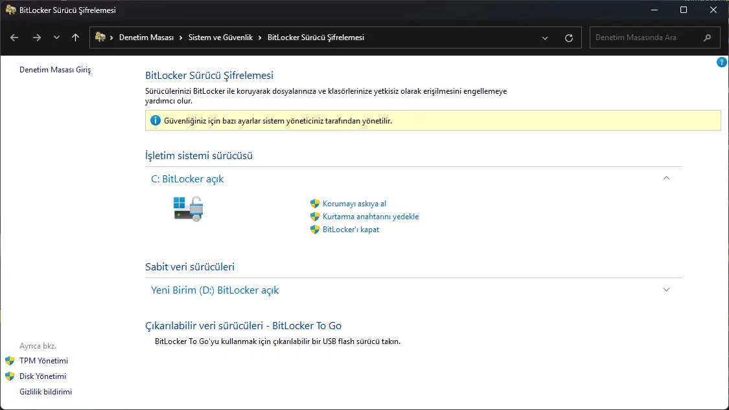Go forward with the right arrow

(x=37, y=38)
